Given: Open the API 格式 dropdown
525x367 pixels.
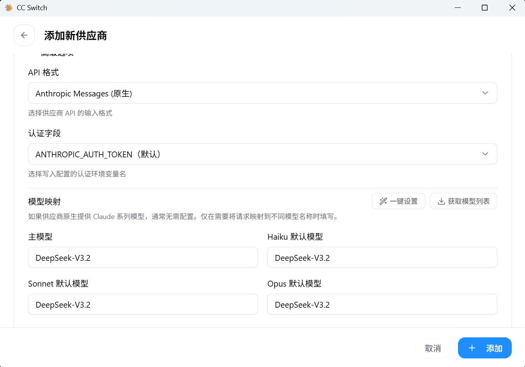Looking at the screenshot, I should [263, 93].
